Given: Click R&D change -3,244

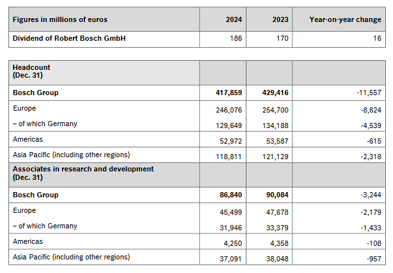Looking at the screenshot, I should pyautogui.click(x=371, y=195).
